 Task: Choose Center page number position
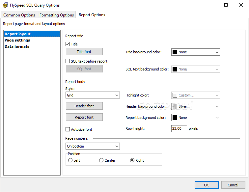[101, 160]
